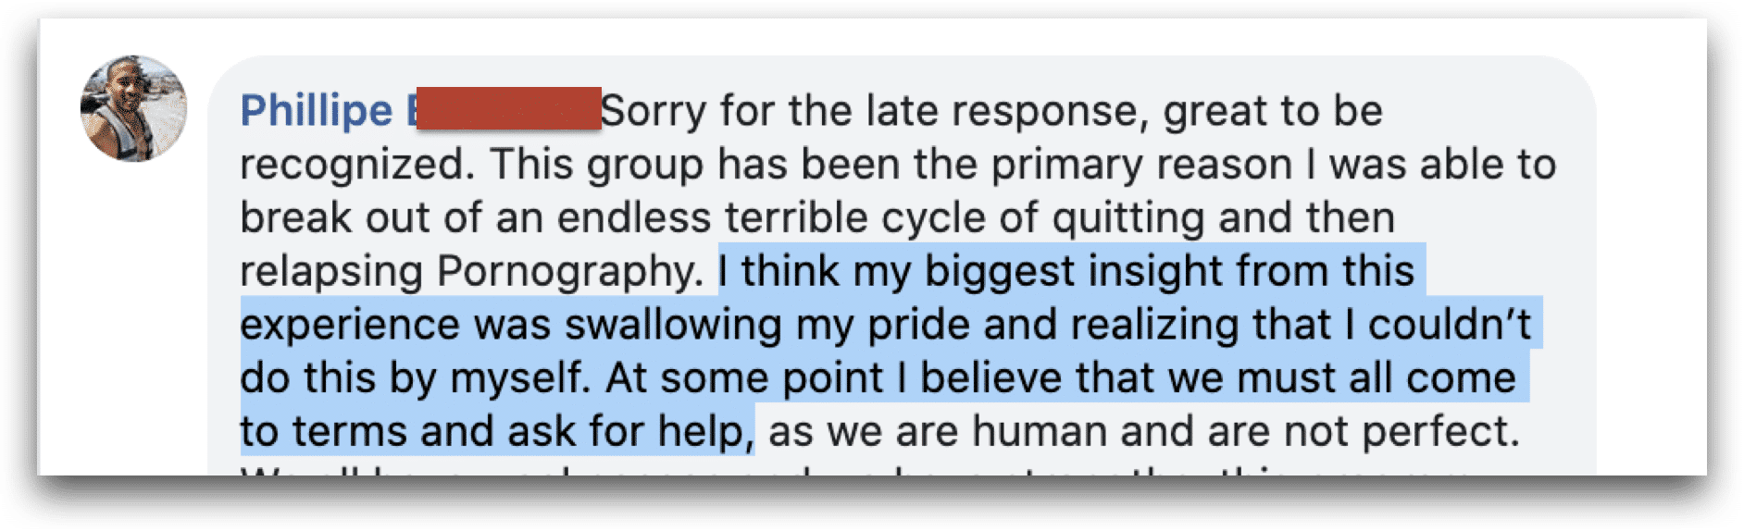Viewport: 1744px width, 531px height.
Task: Click the word "Pornography" in the comment
Action: coord(568,272)
